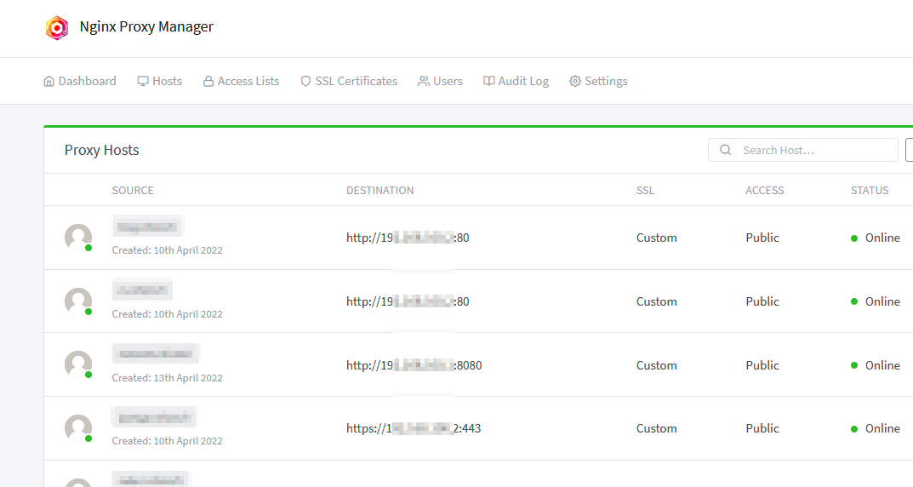
Task: Click Online status in the :443 row
Action: [876, 428]
